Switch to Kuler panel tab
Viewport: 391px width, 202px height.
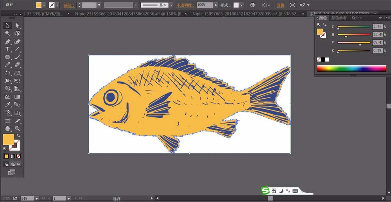pyautogui.click(x=356, y=18)
